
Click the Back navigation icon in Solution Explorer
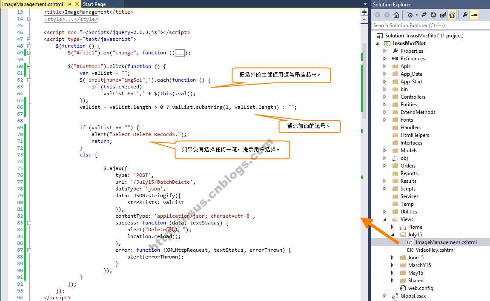point(378,14)
